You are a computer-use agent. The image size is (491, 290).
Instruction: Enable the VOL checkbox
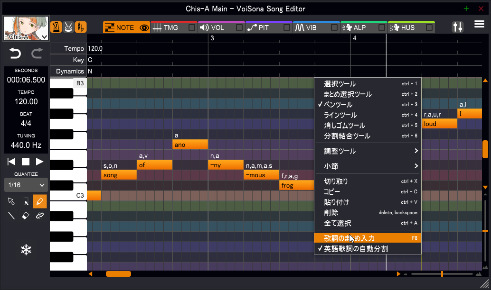tap(239, 27)
